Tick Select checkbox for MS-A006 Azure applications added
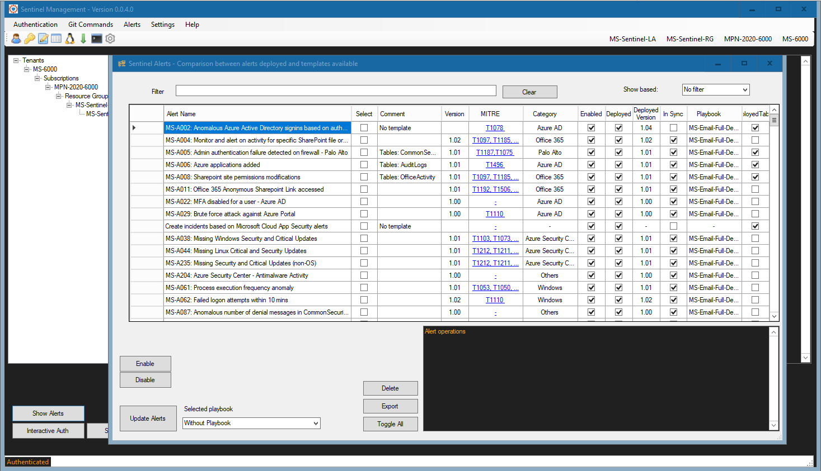 coord(364,165)
